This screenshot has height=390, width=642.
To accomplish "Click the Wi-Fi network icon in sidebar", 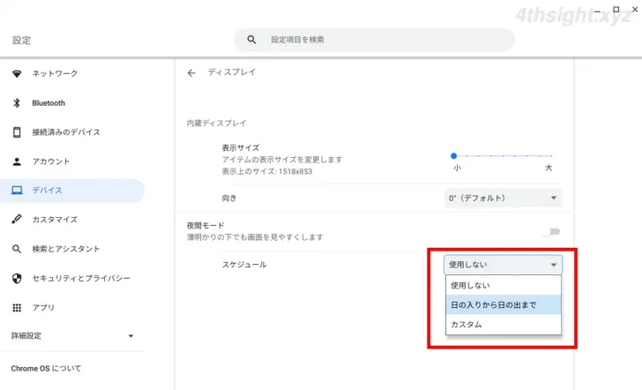I will point(17,74).
